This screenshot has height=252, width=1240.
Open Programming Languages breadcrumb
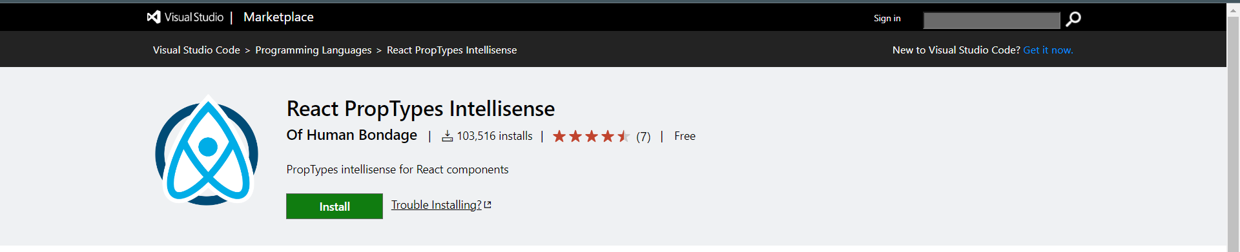[313, 50]
